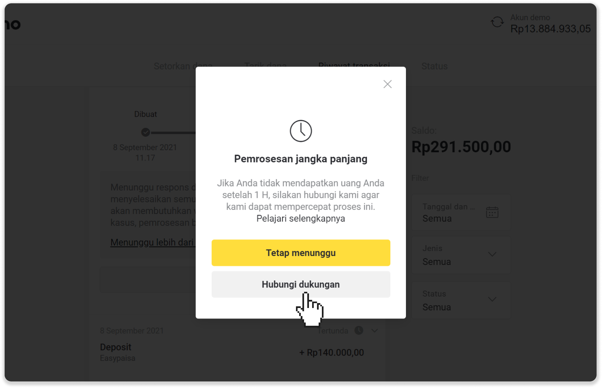
Task: Open the calendar date filter icon
Action: pos(492,212)
